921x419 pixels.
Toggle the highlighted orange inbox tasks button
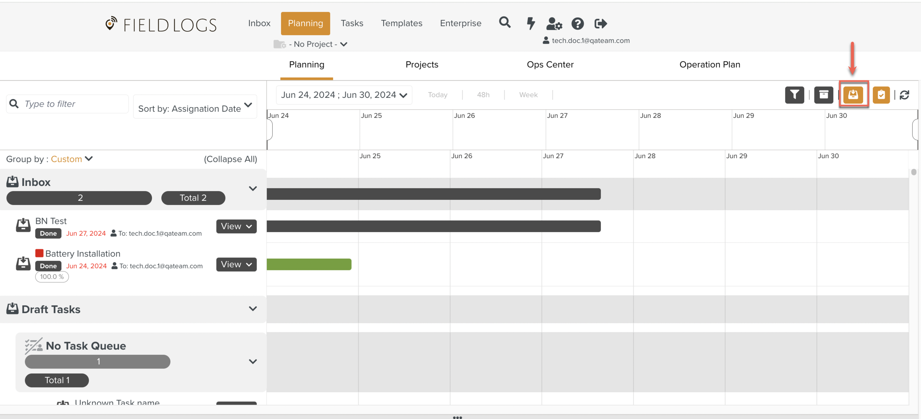853,95
